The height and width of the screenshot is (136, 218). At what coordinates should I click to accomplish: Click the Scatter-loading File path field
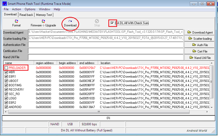pos(106,38)
